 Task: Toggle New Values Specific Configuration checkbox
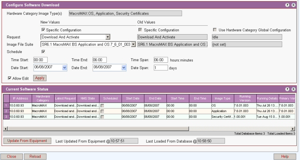43,30
